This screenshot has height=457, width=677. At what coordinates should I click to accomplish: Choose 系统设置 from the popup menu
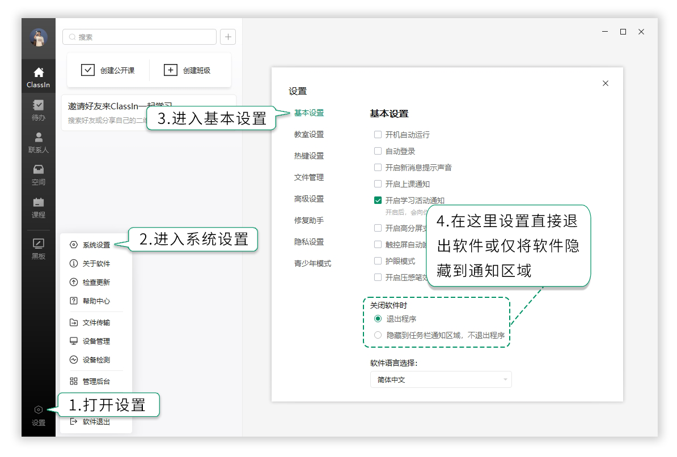96,245
